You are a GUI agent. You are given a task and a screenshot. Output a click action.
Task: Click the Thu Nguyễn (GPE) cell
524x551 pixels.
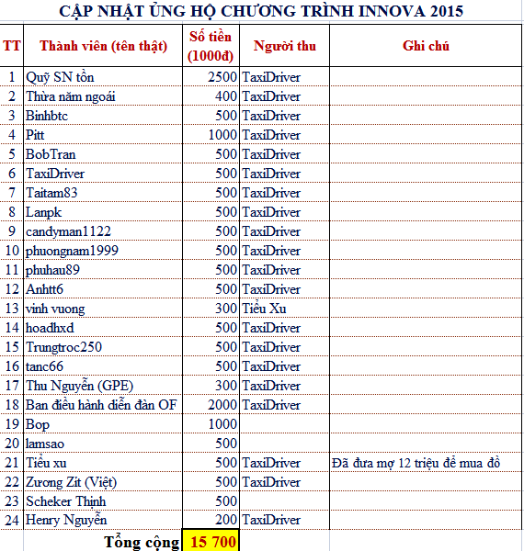[103, 385]
